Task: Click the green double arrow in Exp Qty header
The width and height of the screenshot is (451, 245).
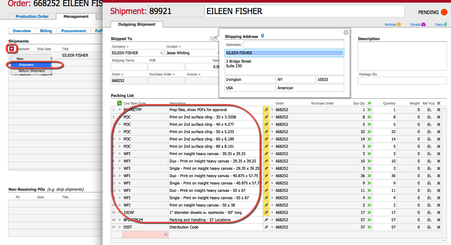Action: 369,103
